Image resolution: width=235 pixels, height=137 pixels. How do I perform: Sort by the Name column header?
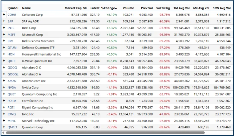(26, 8)
